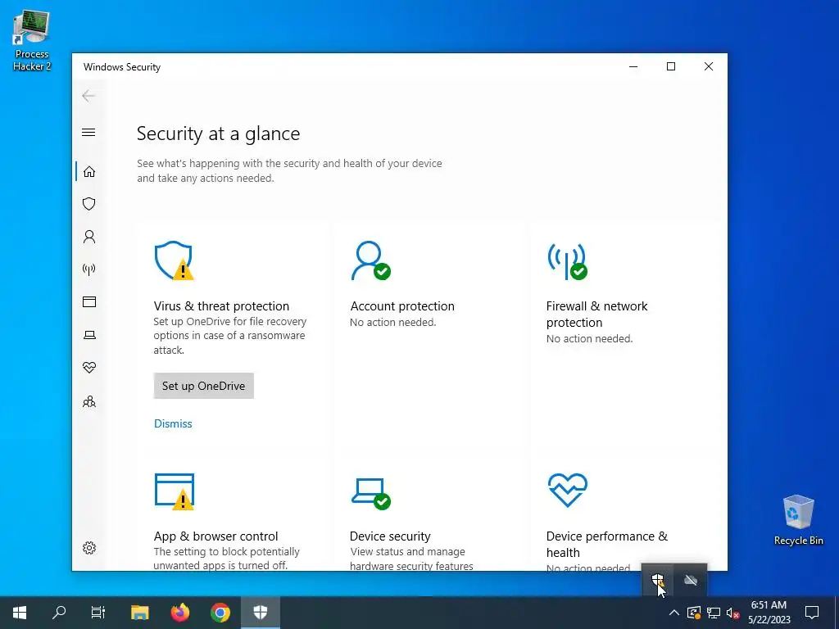Open the Device security heading

[390, 536]
